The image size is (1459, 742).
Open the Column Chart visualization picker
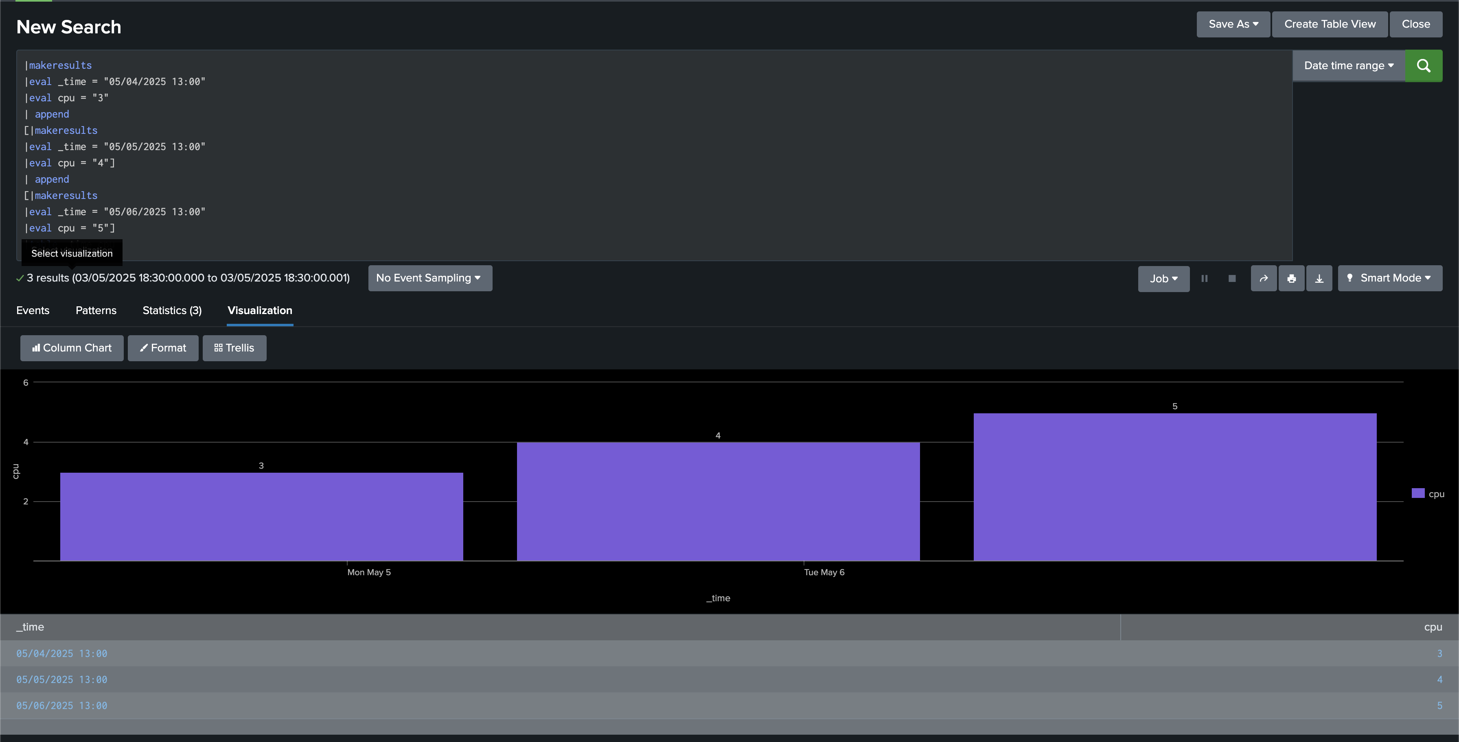pos(71,347)
